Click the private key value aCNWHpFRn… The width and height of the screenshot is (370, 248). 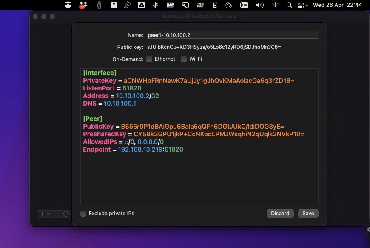point(209,81)
